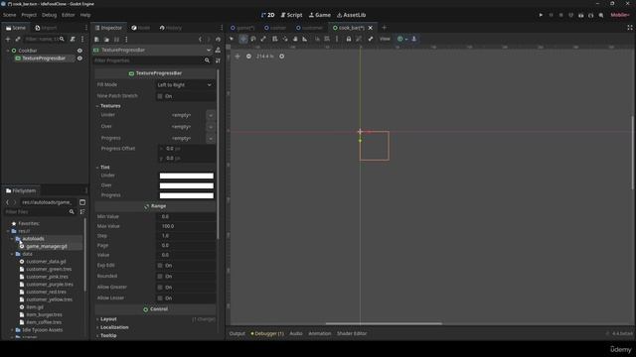636x357 pixels.
Task: Center view with the crosshair icon
Action: pos(238,57)
